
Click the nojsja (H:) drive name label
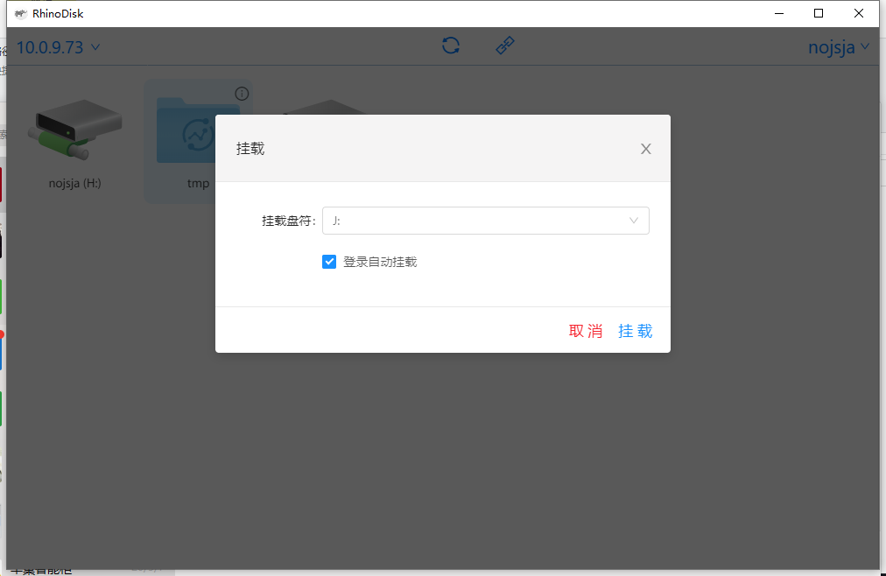point(75,184)
